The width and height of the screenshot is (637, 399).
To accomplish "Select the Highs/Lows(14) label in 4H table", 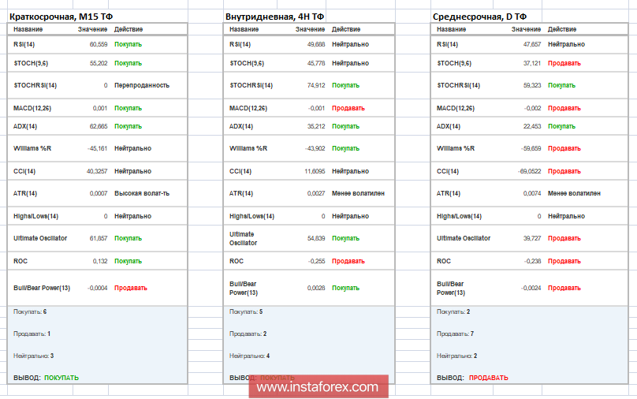I will coord(251,216).
